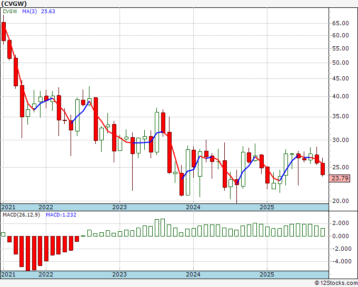
Task: Click the 25.63 moving average value
Action: (x=48, y=12)
